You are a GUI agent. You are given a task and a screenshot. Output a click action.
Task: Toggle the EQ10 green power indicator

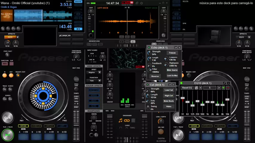[x=182, y=83]
